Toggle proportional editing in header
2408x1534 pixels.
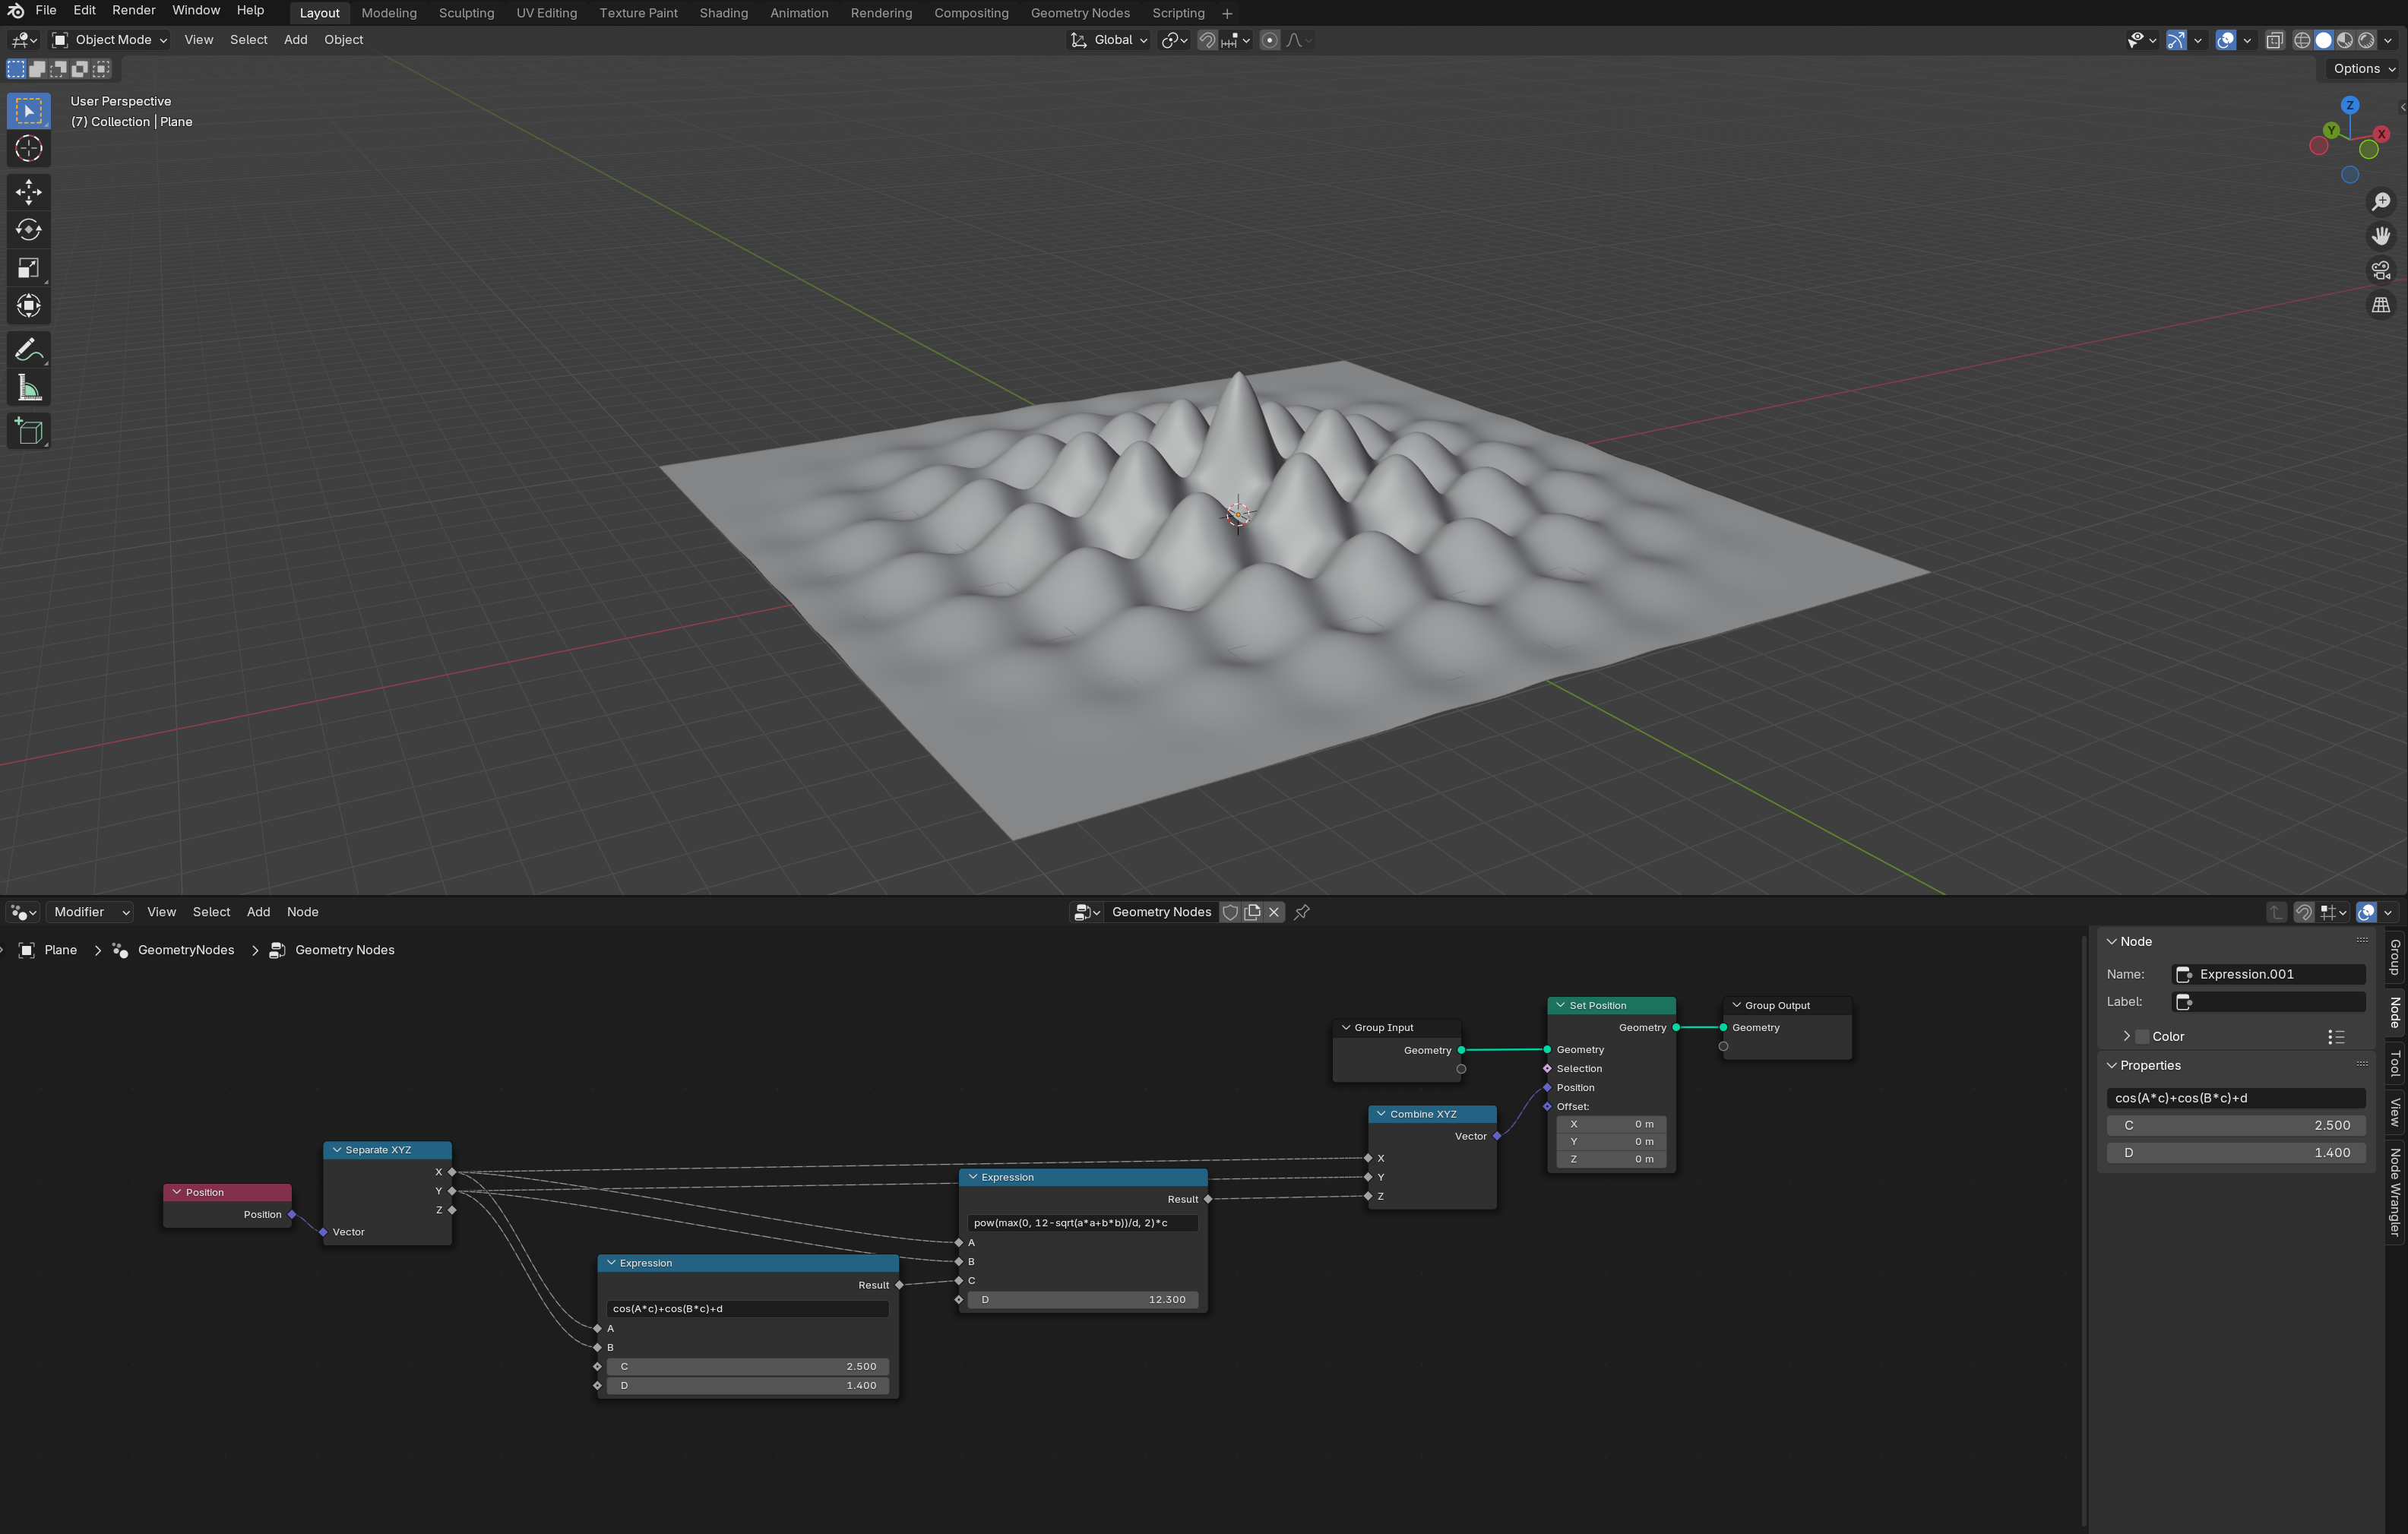pos(1269,40)
